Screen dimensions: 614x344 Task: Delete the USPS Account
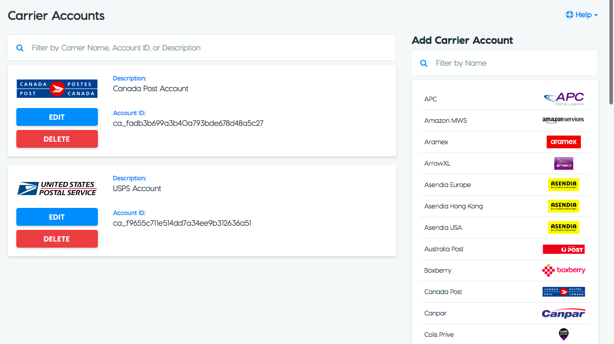click(x=57, y=239)
